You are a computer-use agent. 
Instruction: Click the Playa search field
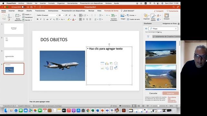click(x=163, y=29)
